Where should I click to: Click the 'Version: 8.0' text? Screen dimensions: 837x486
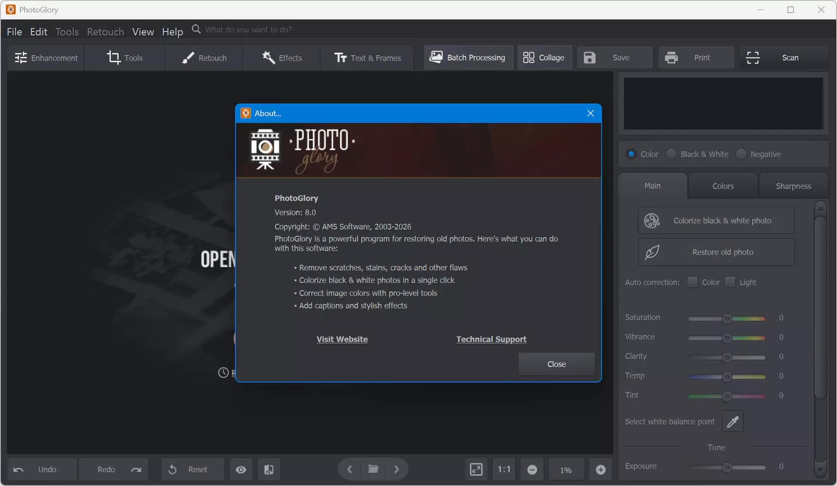click(295, 213)
